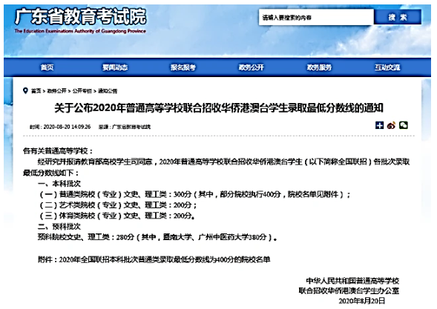Go to 政务公开 in the navigation bar

tap(251, 67)
